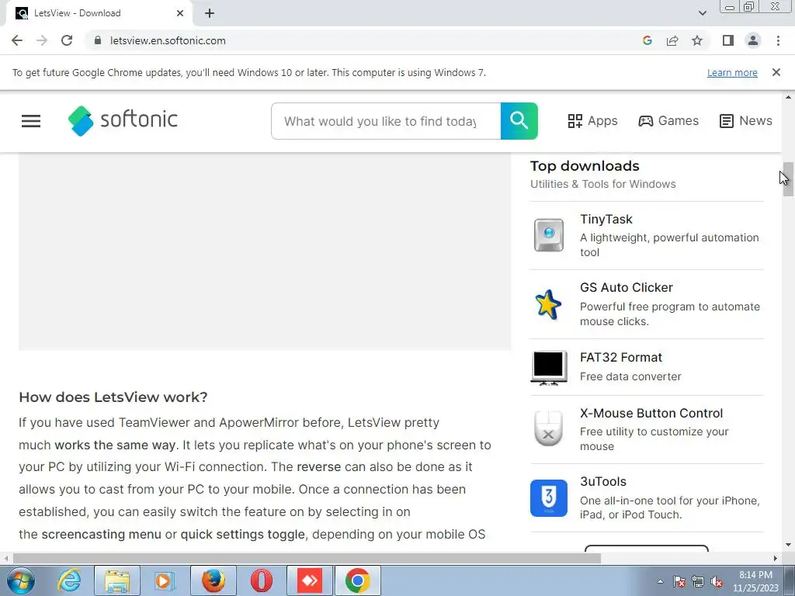
Task: Click X-Mouse Button Control mouse icon
Action: point(548,428)
